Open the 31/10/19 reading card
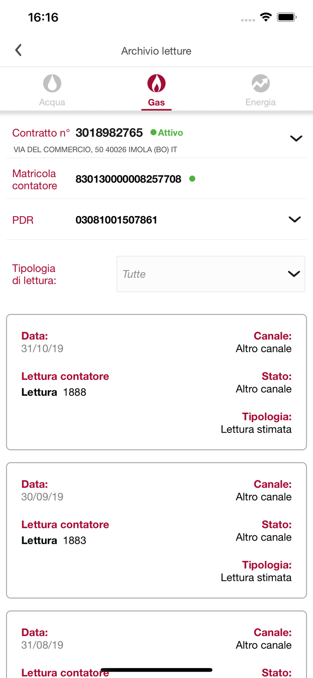The height and width of the screenshot is (678, 313). (156, 382)
